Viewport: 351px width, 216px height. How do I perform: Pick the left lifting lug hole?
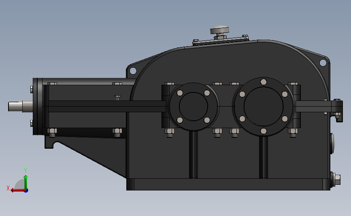coord(133,71)
